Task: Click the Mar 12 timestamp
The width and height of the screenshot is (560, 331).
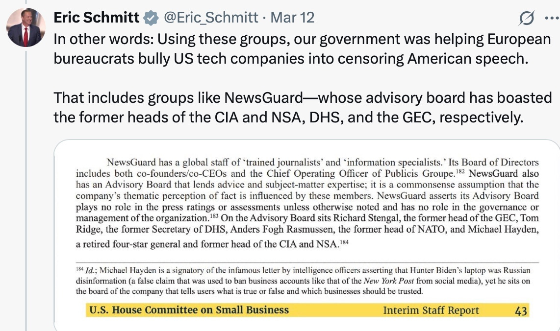Action: [292, 18]
